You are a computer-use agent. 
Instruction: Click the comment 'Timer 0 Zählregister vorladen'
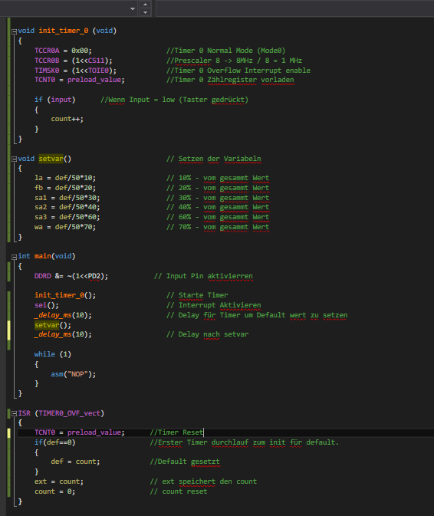coord(230,80)
